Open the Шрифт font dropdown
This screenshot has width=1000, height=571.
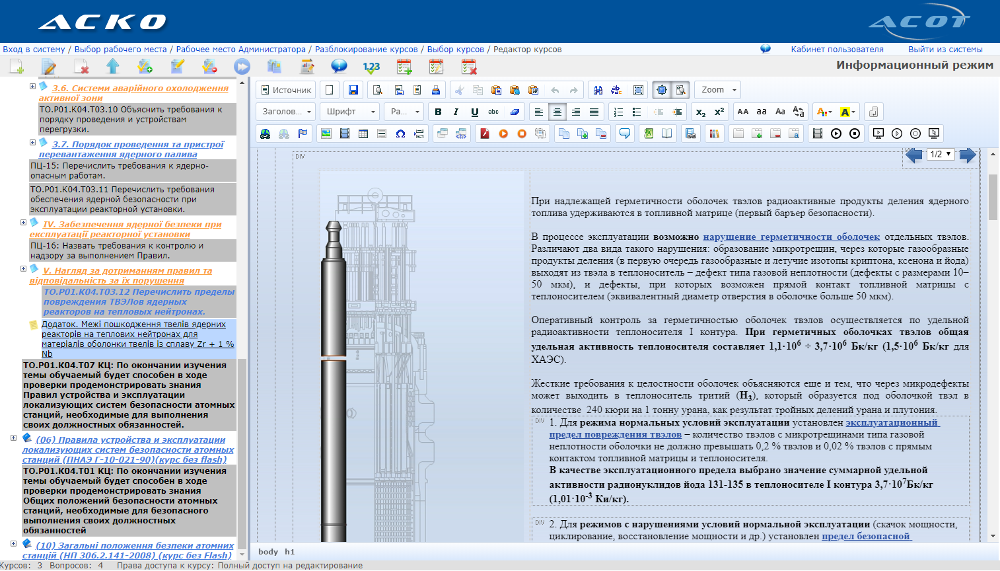(x=350, y=112)
